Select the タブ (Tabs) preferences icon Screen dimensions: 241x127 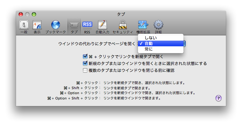tap(74, 26)
